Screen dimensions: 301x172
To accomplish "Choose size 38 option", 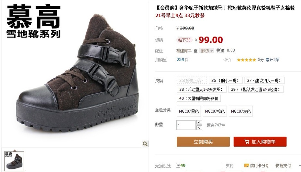I will tap(201, 89).
